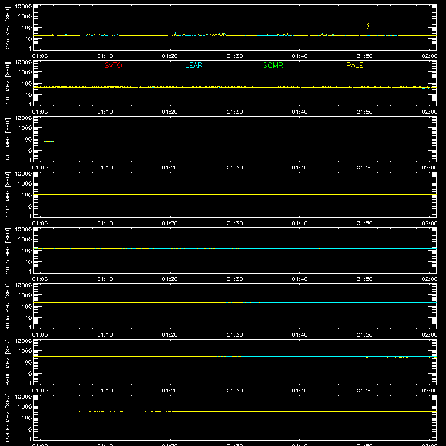Click the 10000 y-axis label of 245 MHz plot
446x446 pixels.
pos(23,7)
